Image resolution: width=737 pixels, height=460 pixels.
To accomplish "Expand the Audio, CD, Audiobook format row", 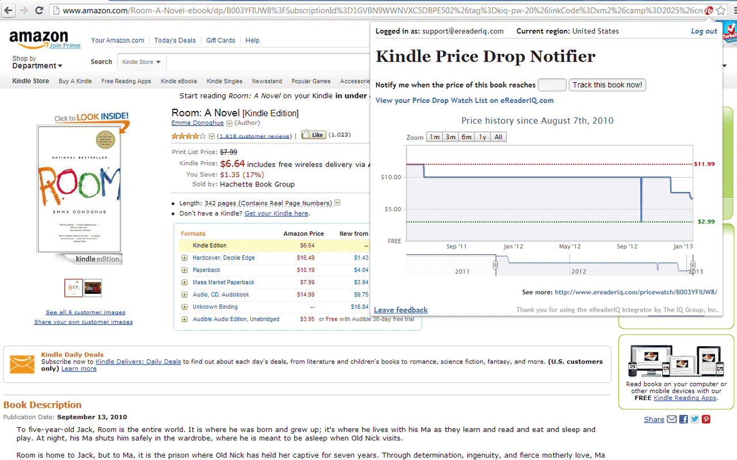I will (x=185, y=294).
